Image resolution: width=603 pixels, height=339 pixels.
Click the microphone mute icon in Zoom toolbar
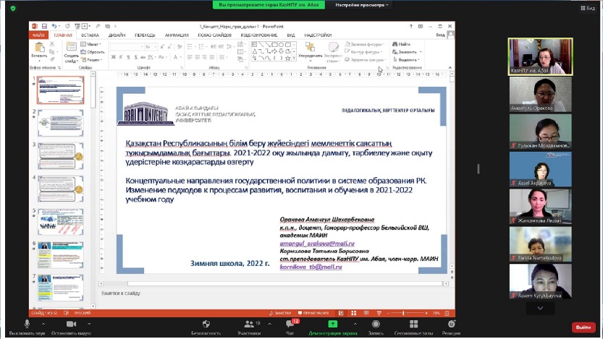pos(28,324)
